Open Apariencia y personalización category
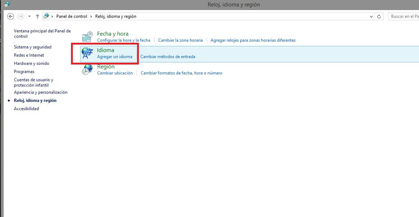The height and width of the screenshot is (217, 419). (x=41, y=92)
